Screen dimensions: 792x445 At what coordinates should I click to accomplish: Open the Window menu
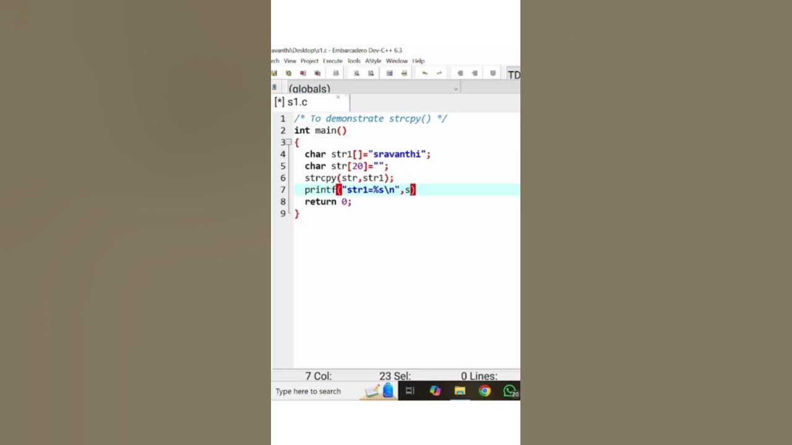coord(397,61)
